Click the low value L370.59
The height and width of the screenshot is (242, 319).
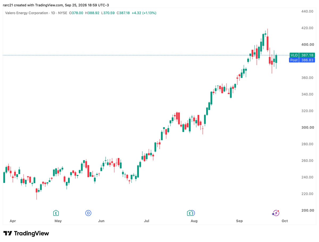108,13
